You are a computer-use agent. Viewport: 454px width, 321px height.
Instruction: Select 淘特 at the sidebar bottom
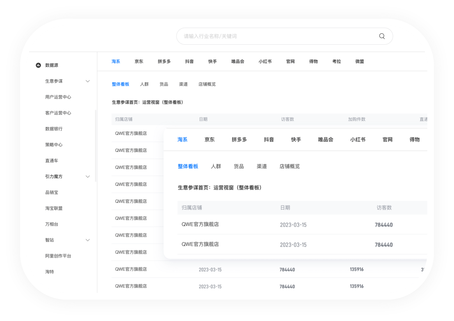(x=49, y=272)
